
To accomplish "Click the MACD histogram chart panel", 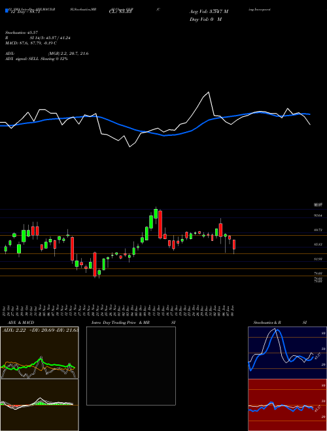I will (39, 405).
